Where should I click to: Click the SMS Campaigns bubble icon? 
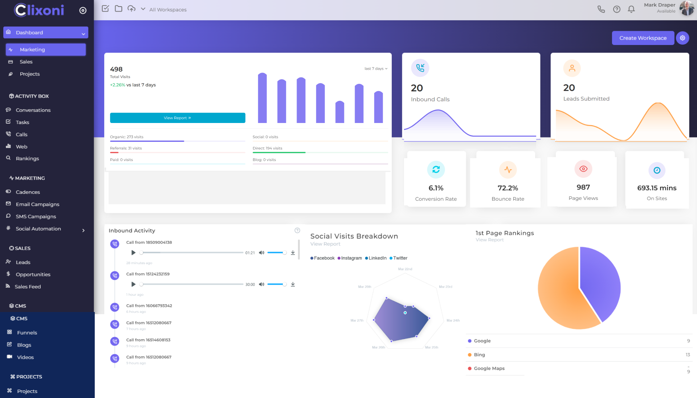click(x=8, y=216)
